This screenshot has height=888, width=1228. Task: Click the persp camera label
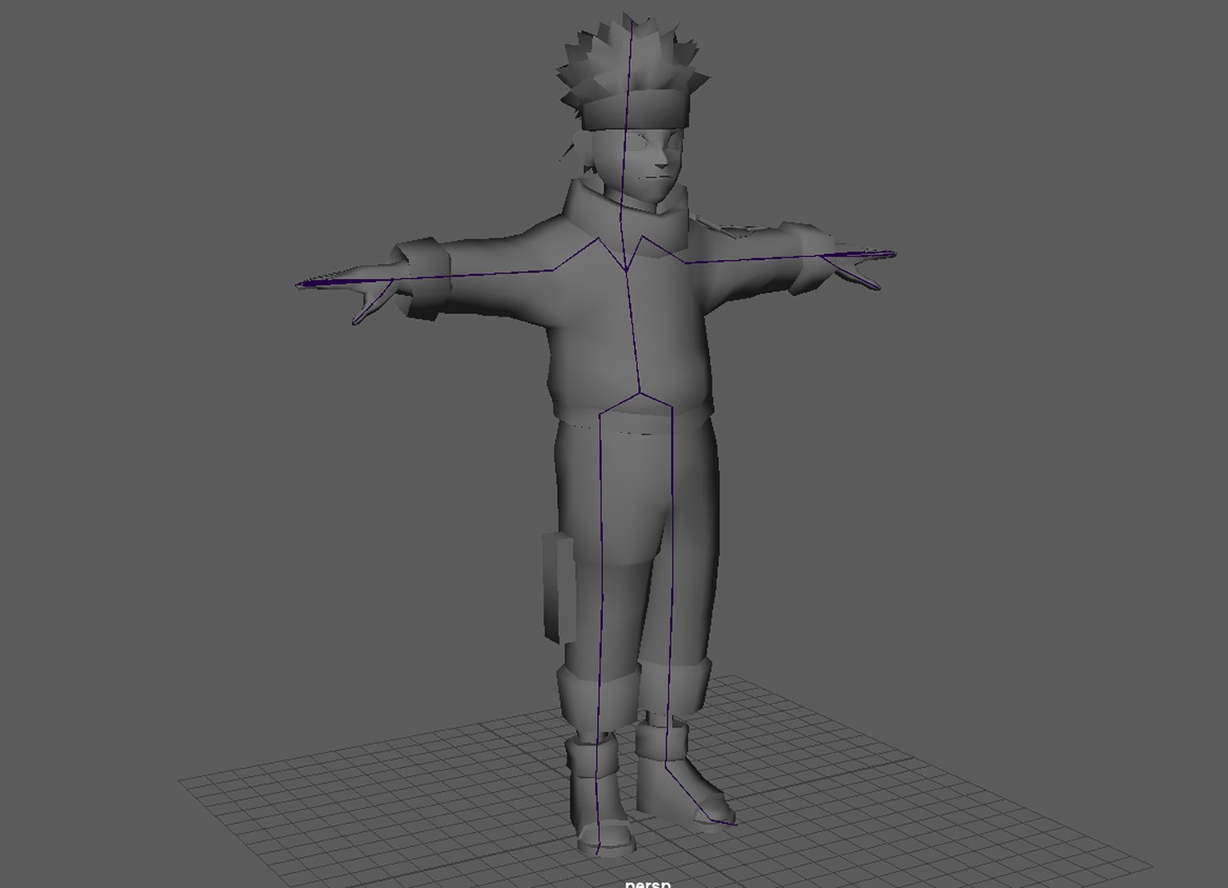[x=648, y=884]
